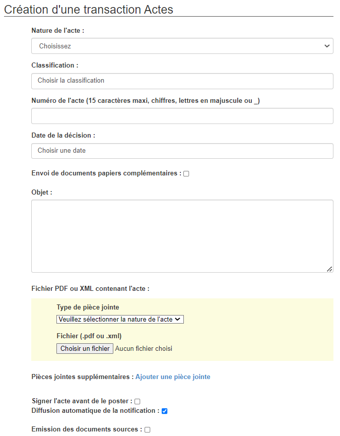Tick the Emission des documents sources checkbox
340x436 pixels.
pyautogui.click(x=148, y=430)
